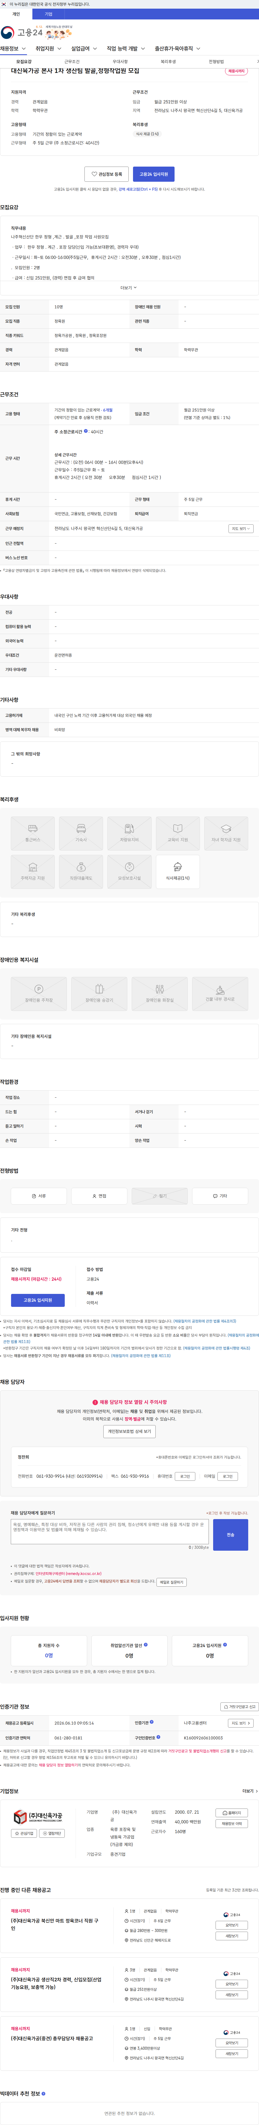
Task: Click the 교육비 지원 welfare icon
Action: click(x=177, y=833)
